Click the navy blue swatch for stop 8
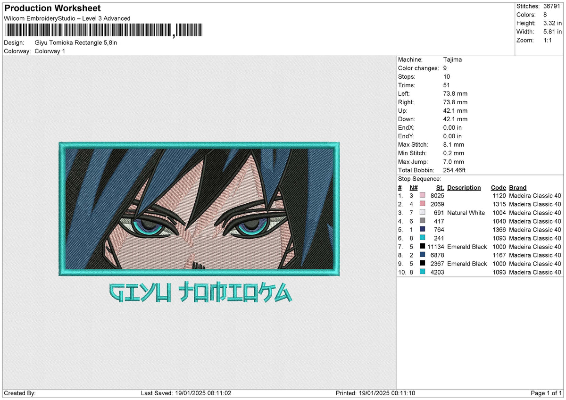566x400 pixels. tap(422, 255)
